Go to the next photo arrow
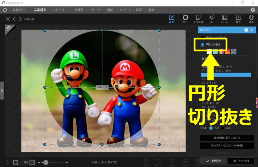Viewport: 258px width, 167px height. [x=20, y=19]
